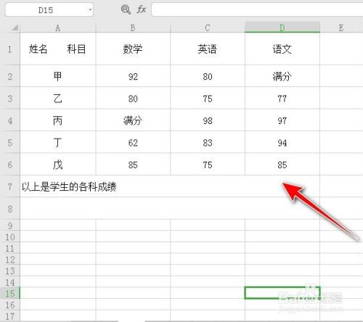
Task: Click the fx insert function icon
Action: click(142, 9)
